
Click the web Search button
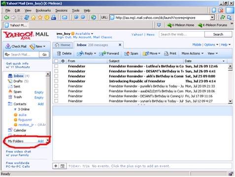click(218, 34)
